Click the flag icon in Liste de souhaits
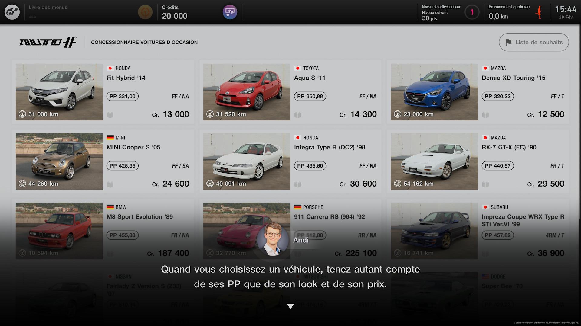581x326 pixels. 508,42
